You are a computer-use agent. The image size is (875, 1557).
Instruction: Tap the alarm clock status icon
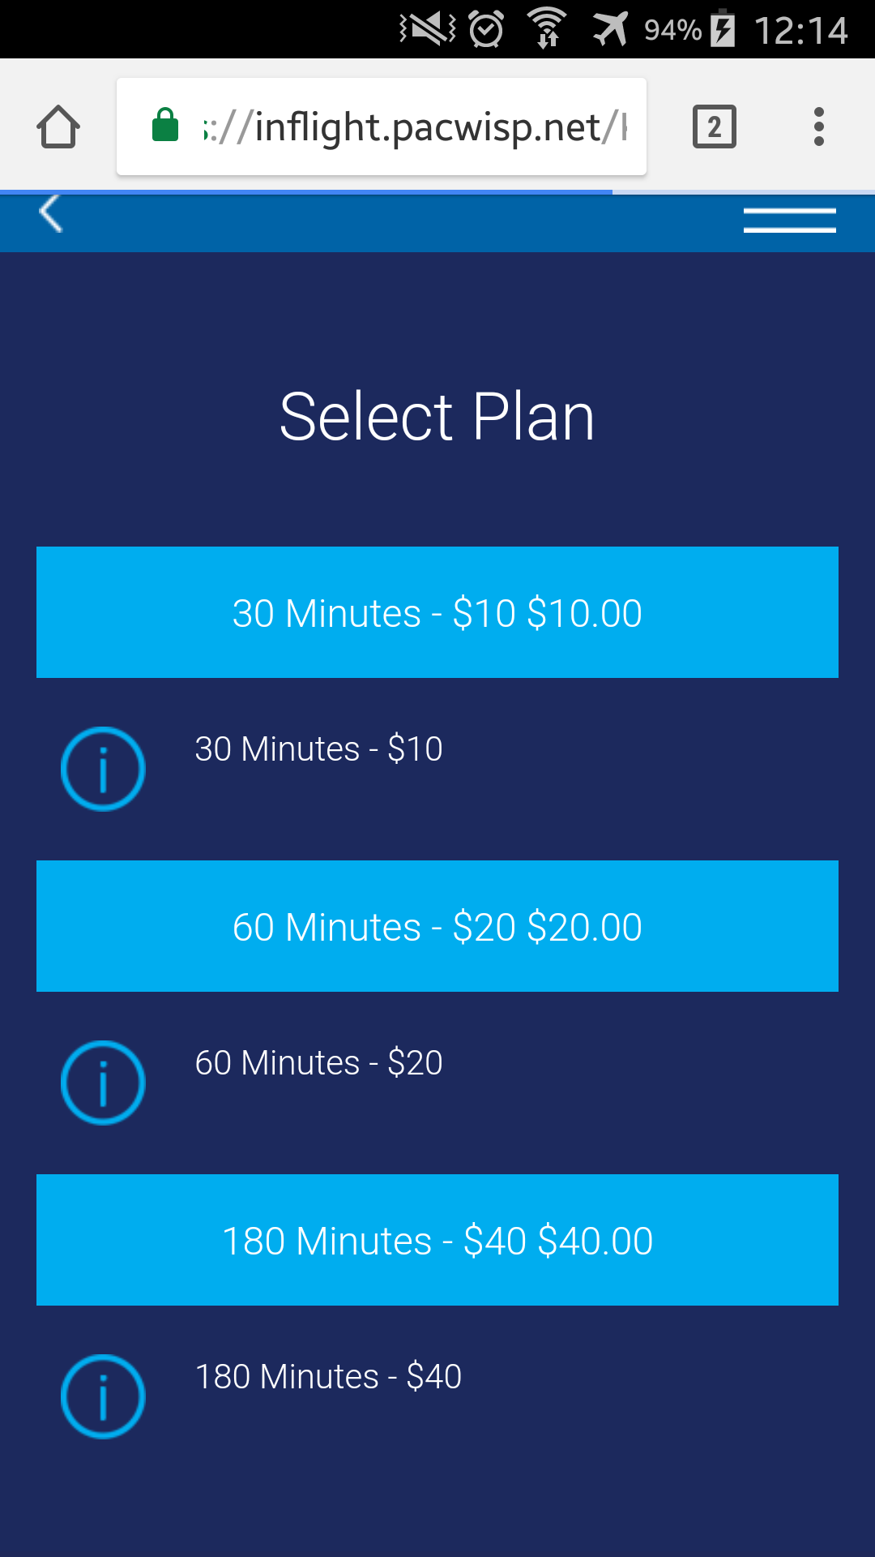pos(486,30)
